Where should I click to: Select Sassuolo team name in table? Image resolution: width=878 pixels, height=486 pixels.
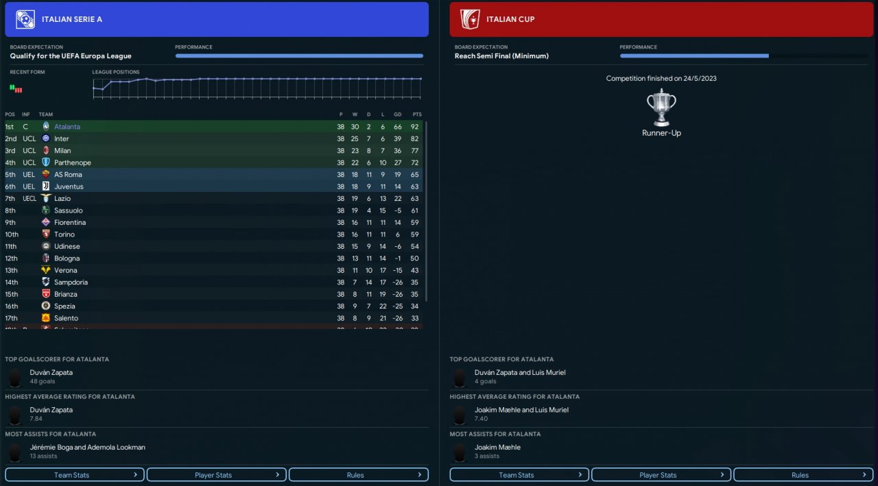(x=69, y=210)
